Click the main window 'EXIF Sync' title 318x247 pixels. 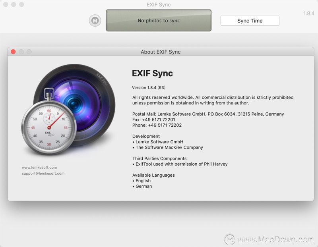click(x=159, y=5)
